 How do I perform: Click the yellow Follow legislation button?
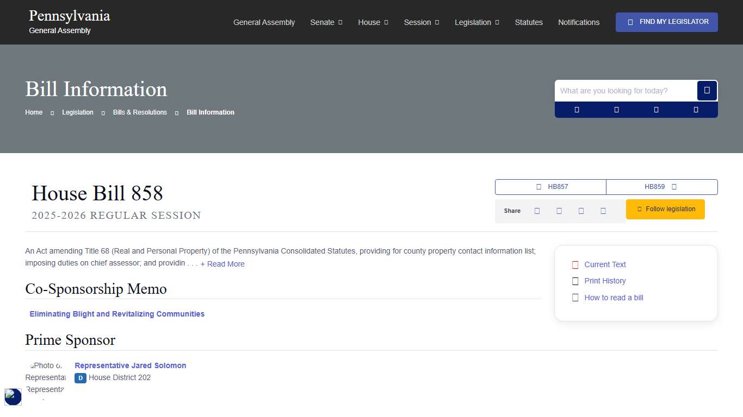(665, 209)
